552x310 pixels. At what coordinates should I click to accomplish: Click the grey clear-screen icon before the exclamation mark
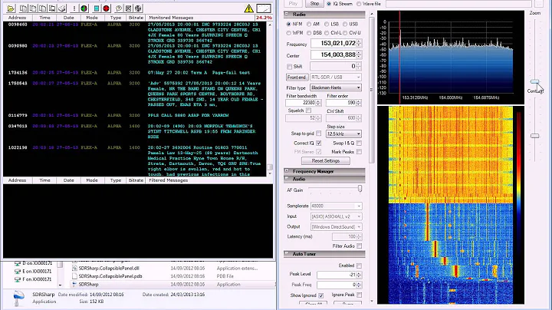(62, 8)
